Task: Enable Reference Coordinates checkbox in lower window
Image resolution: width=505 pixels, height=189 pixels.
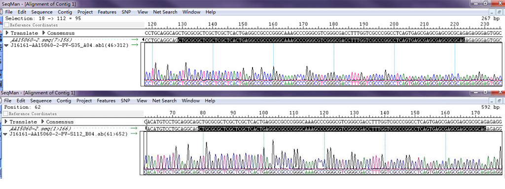Action: 5,114
